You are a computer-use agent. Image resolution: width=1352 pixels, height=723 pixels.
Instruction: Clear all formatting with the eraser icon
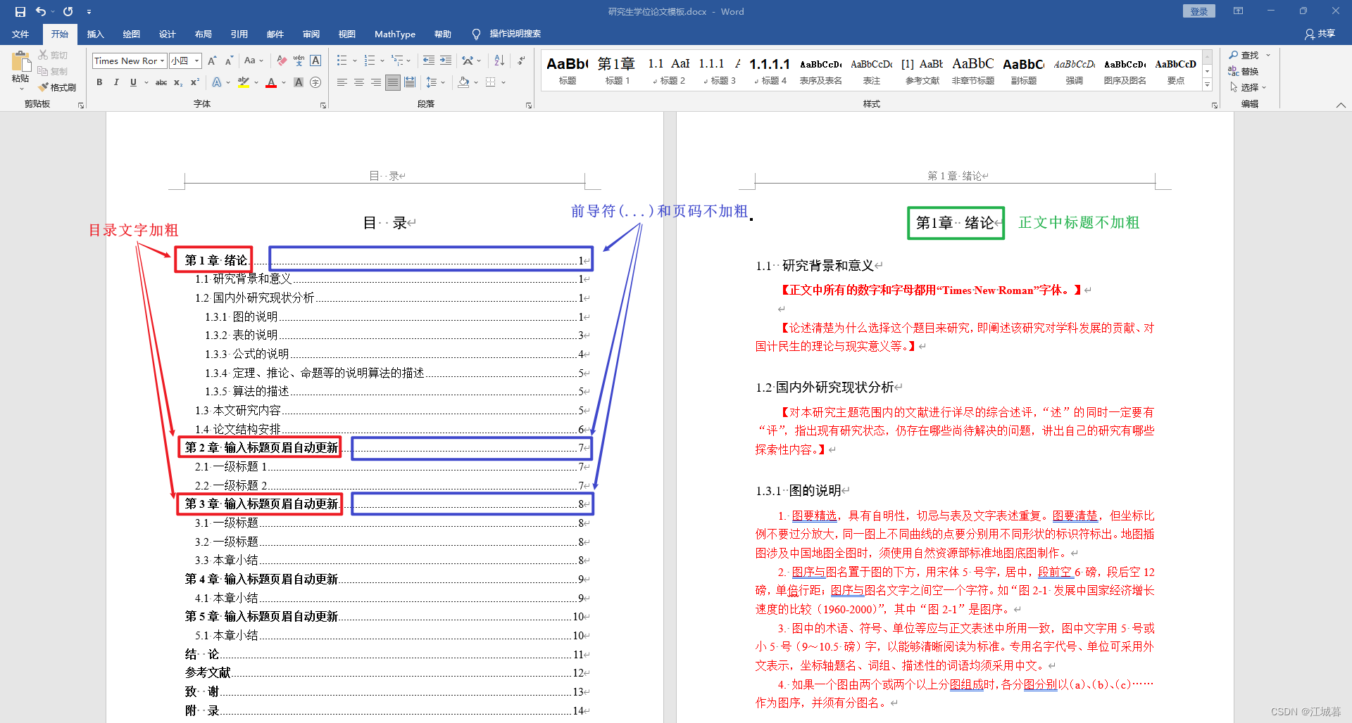point(282,60)
